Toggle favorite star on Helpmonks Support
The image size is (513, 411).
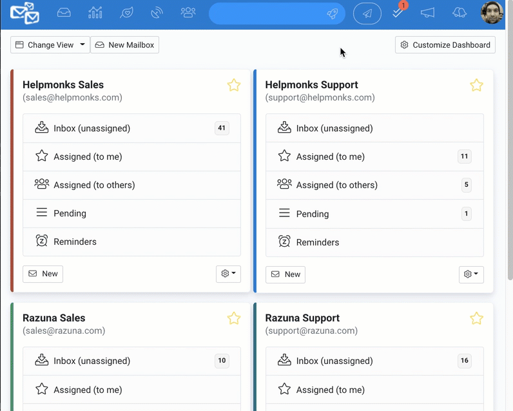(x=477, y=85)
